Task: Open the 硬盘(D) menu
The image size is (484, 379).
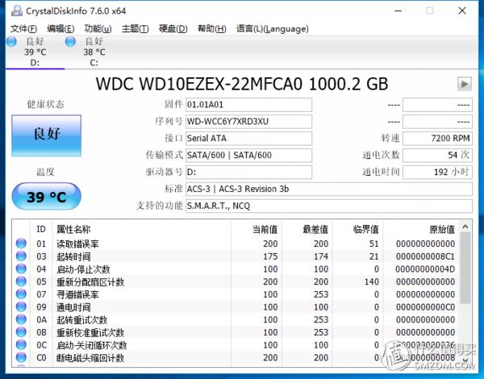Action: (x=173, y=29)
